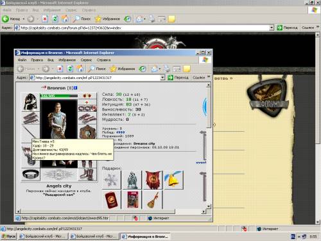This screenshot has width=321, height=241.
Task: Open the Сервис menu in popup window
Action: pyautogui.click(x=86, y=60)
